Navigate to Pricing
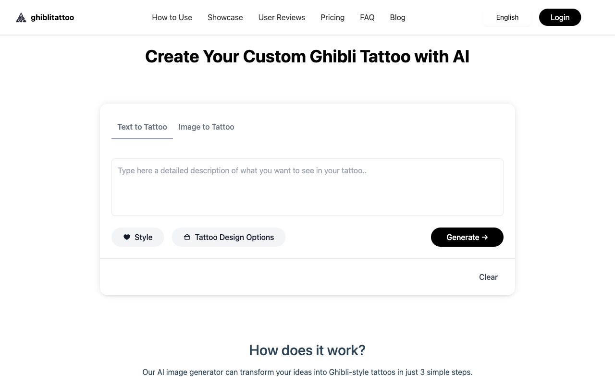615x384 pixels. coord(332,18)
